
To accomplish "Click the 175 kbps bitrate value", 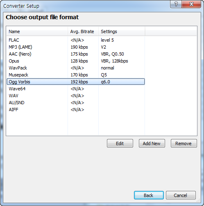I will 79,54.
